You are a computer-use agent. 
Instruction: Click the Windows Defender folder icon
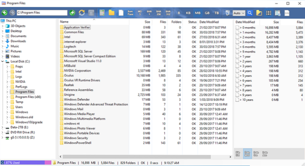click(62, 100)
